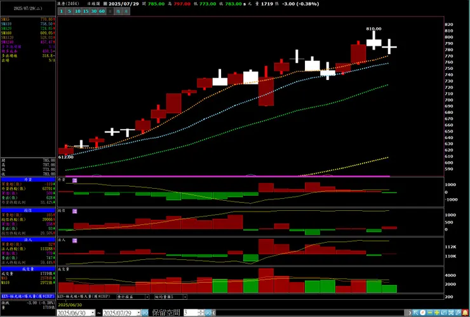Open the 累計損益 dropdown
470x317 pixels.
click(x=147, y=297)
